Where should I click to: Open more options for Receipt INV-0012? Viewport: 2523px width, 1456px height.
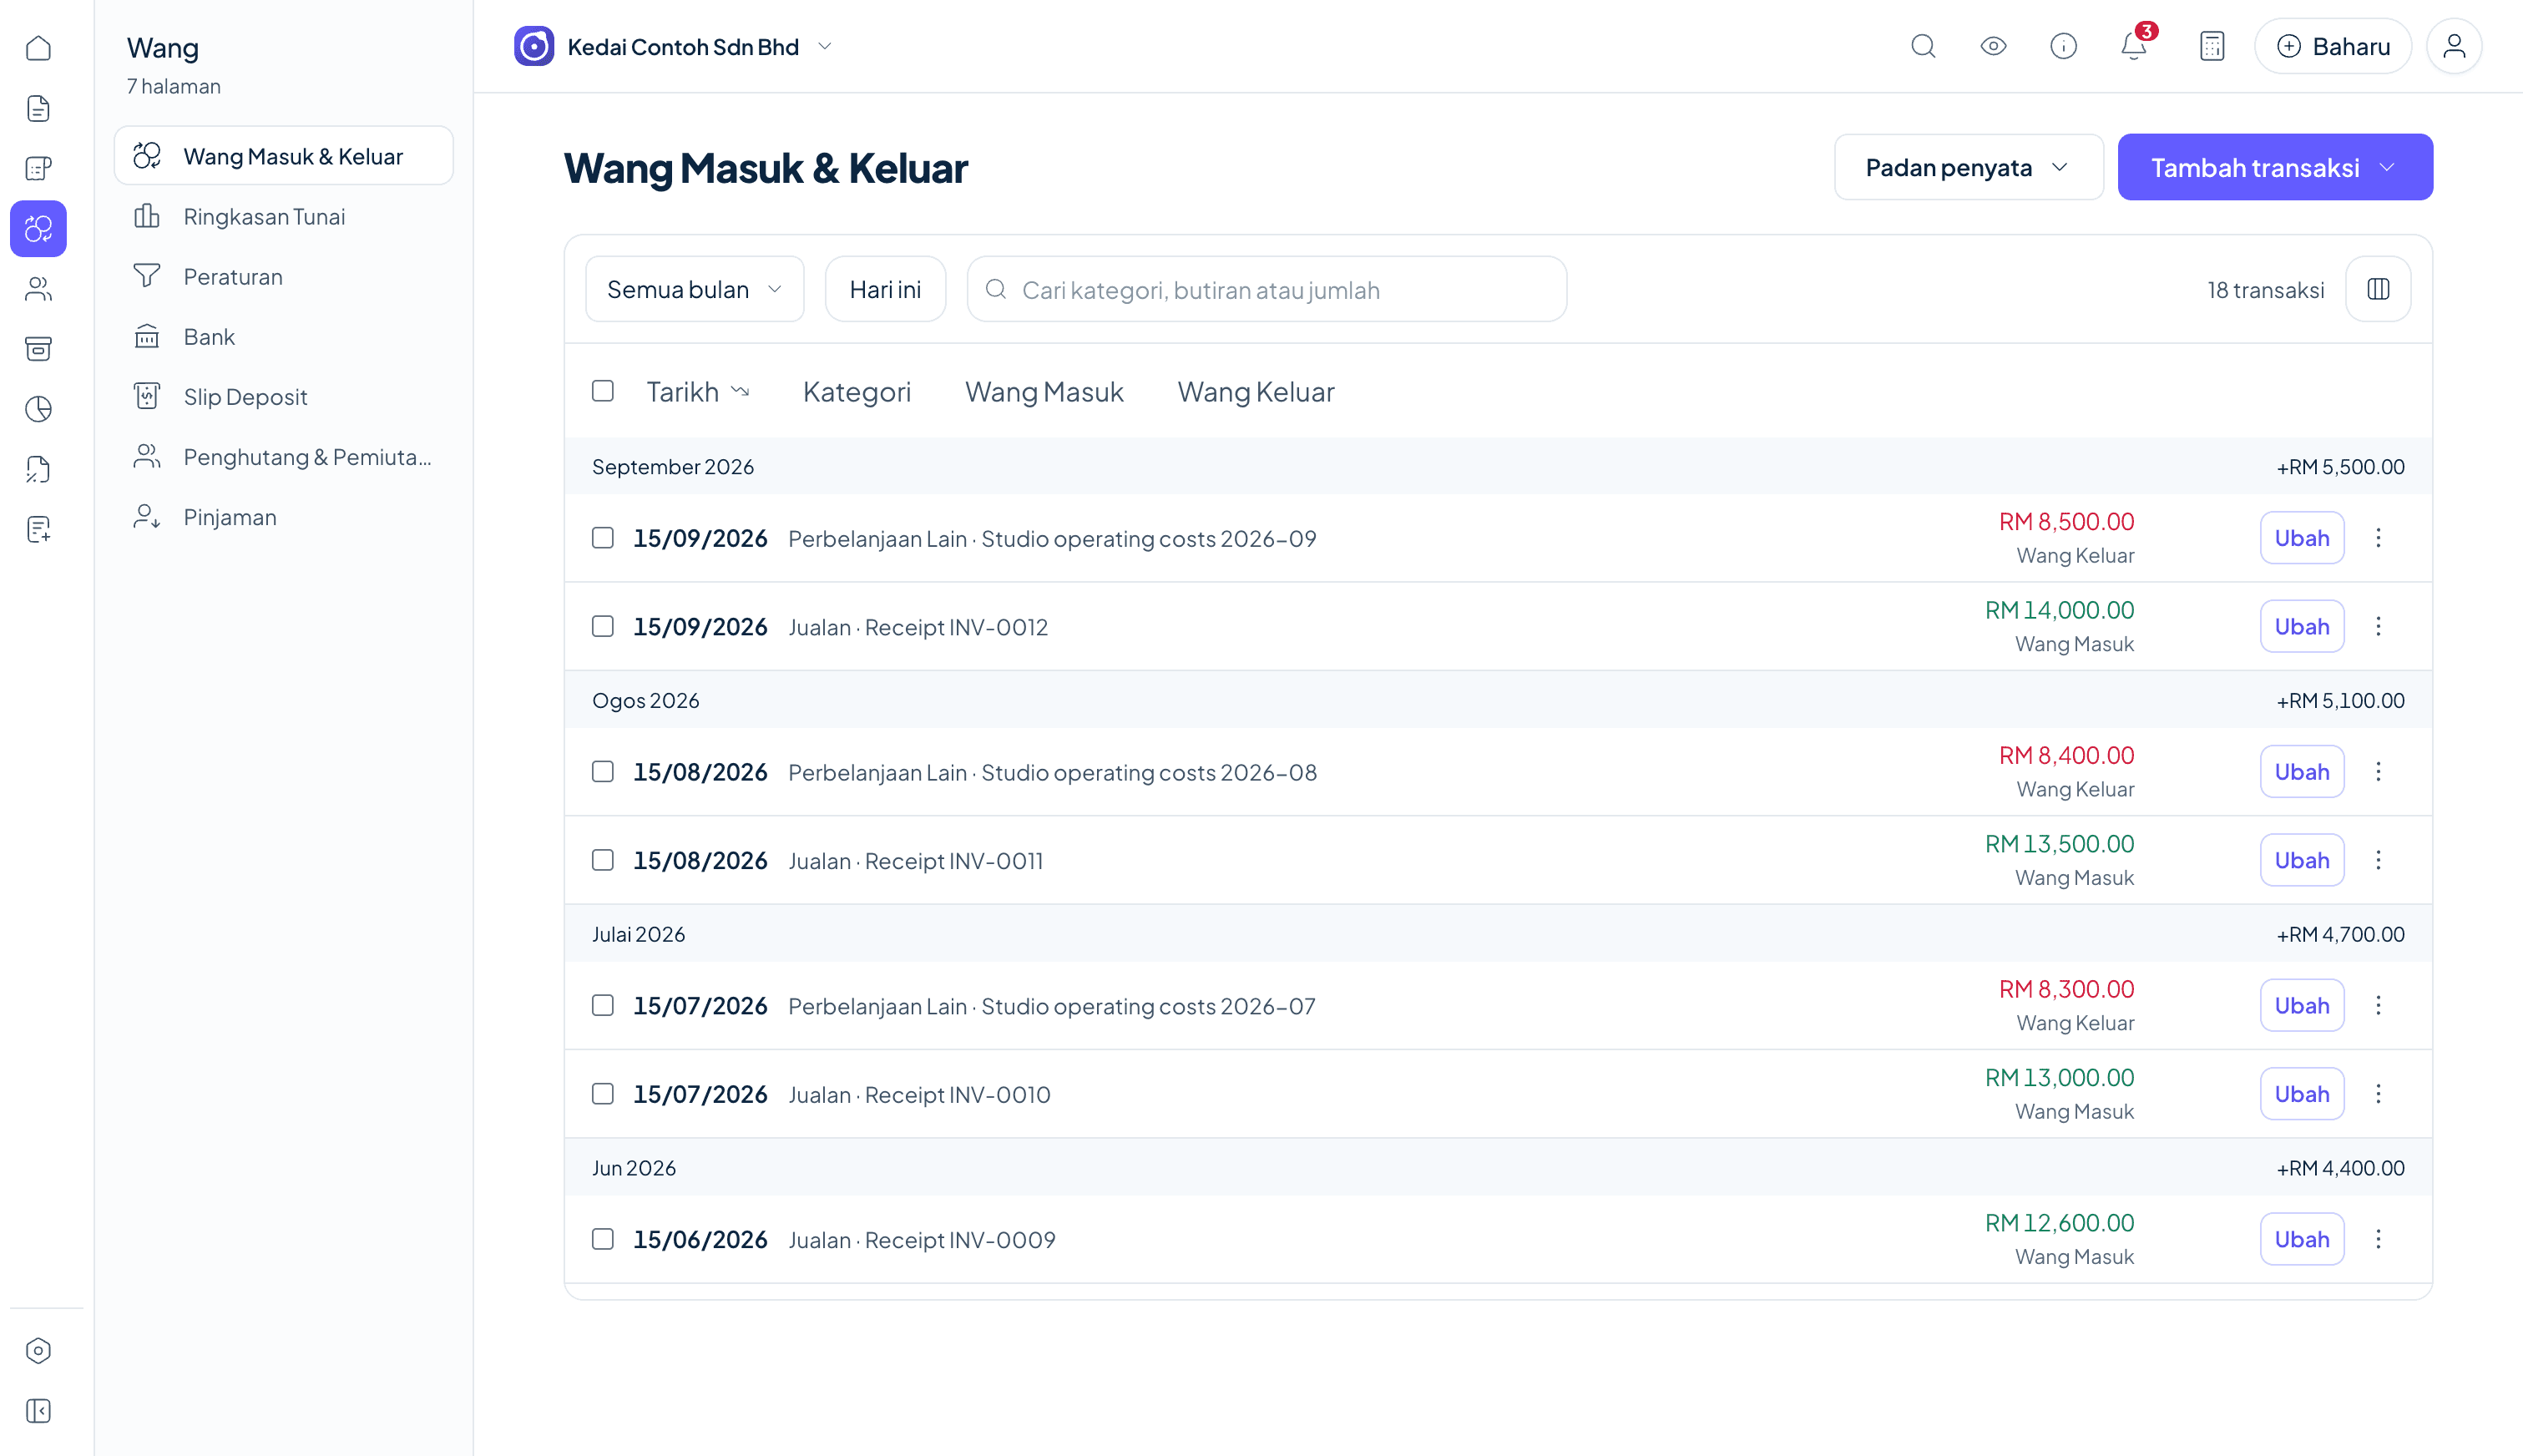pos(2378,626)
